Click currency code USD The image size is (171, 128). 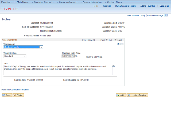[x=120, y=31]
